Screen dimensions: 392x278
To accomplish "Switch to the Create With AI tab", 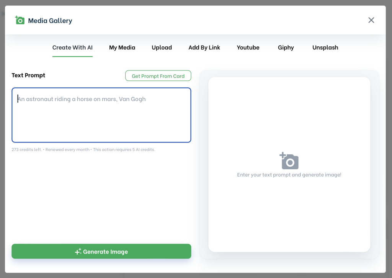I will (72, 47).
